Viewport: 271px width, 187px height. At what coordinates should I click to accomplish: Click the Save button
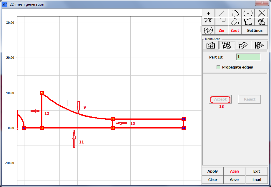[x=234, y=180]
